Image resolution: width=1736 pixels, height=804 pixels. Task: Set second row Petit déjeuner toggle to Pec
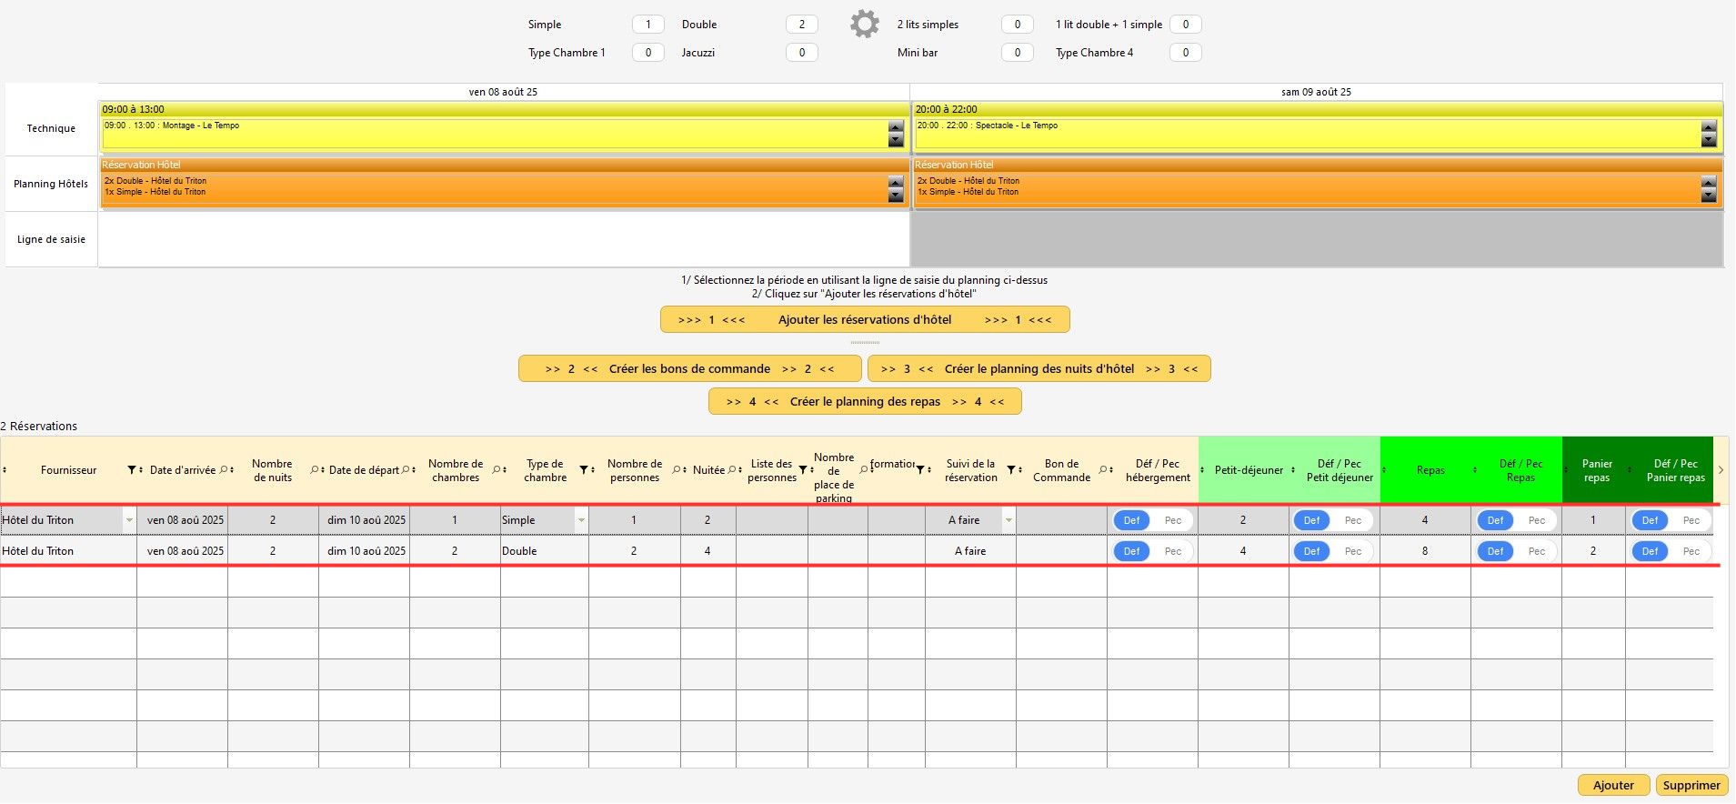pyautogui.click(x=1353, y=551)
